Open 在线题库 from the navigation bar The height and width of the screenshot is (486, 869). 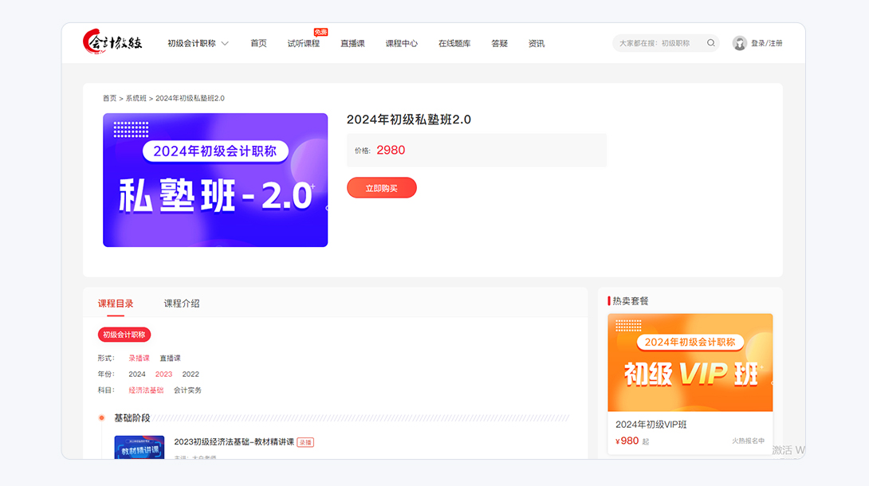coord(454,44)
